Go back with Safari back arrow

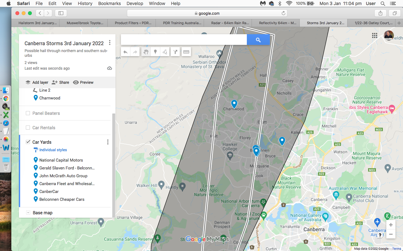(40, 13)
